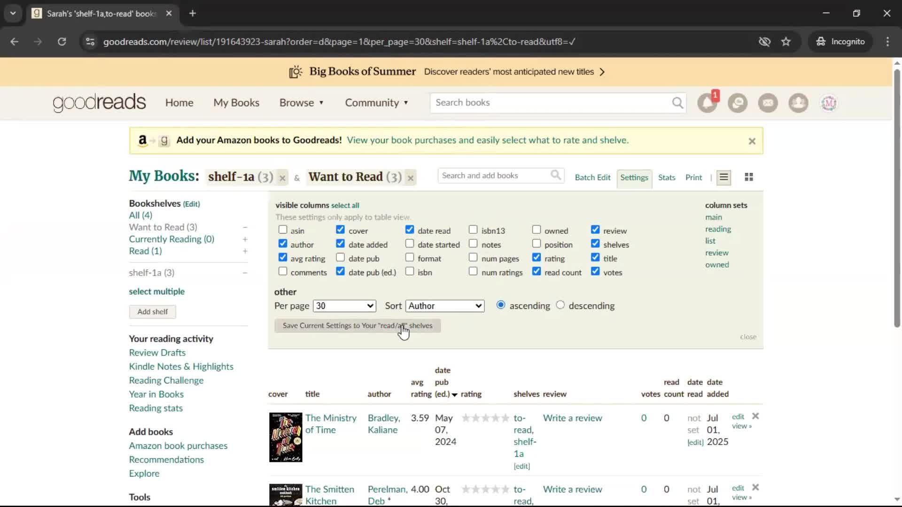Viewport: 902px width, 507px height.
Task: Select ascending sort order
Action: tap(501, 305)
